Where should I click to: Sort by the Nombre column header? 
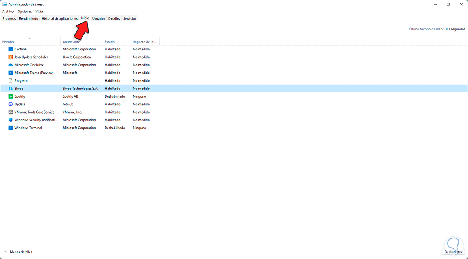coord(31,41)
